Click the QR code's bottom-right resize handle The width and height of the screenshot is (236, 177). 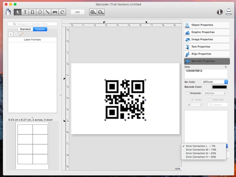tap(145, 120)
